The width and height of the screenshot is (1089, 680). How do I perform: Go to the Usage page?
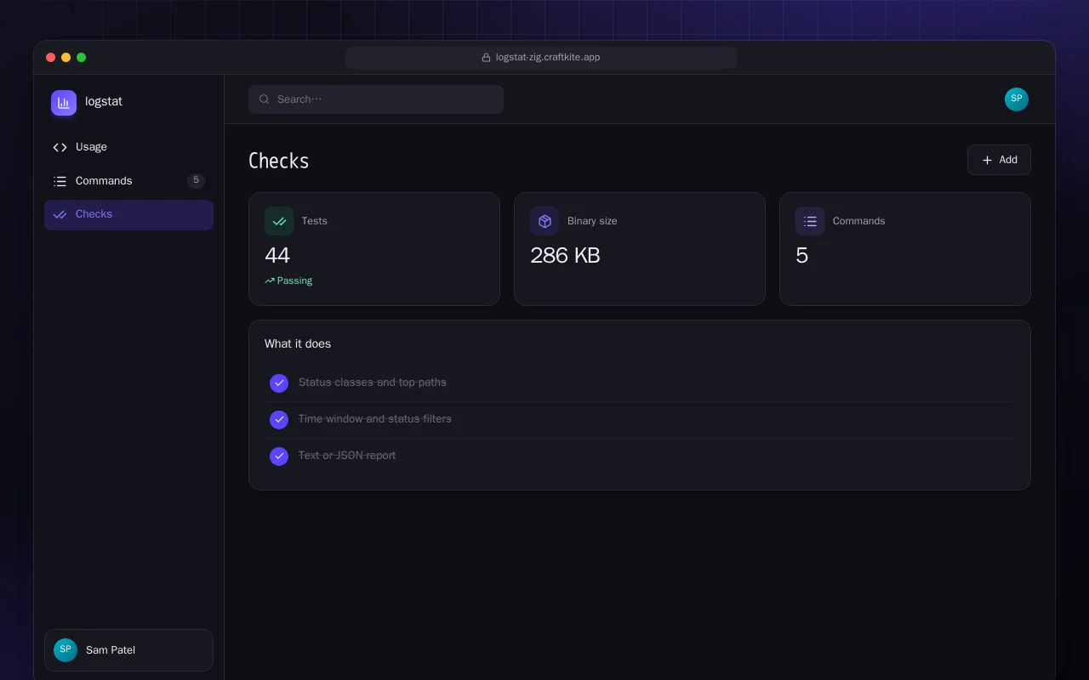click(x=128, y=147)
